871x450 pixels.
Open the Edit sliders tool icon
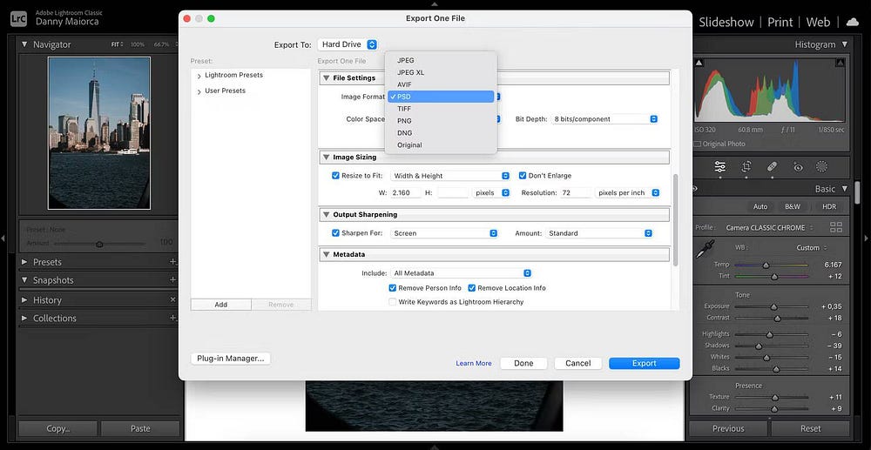(x=720, y=166)
